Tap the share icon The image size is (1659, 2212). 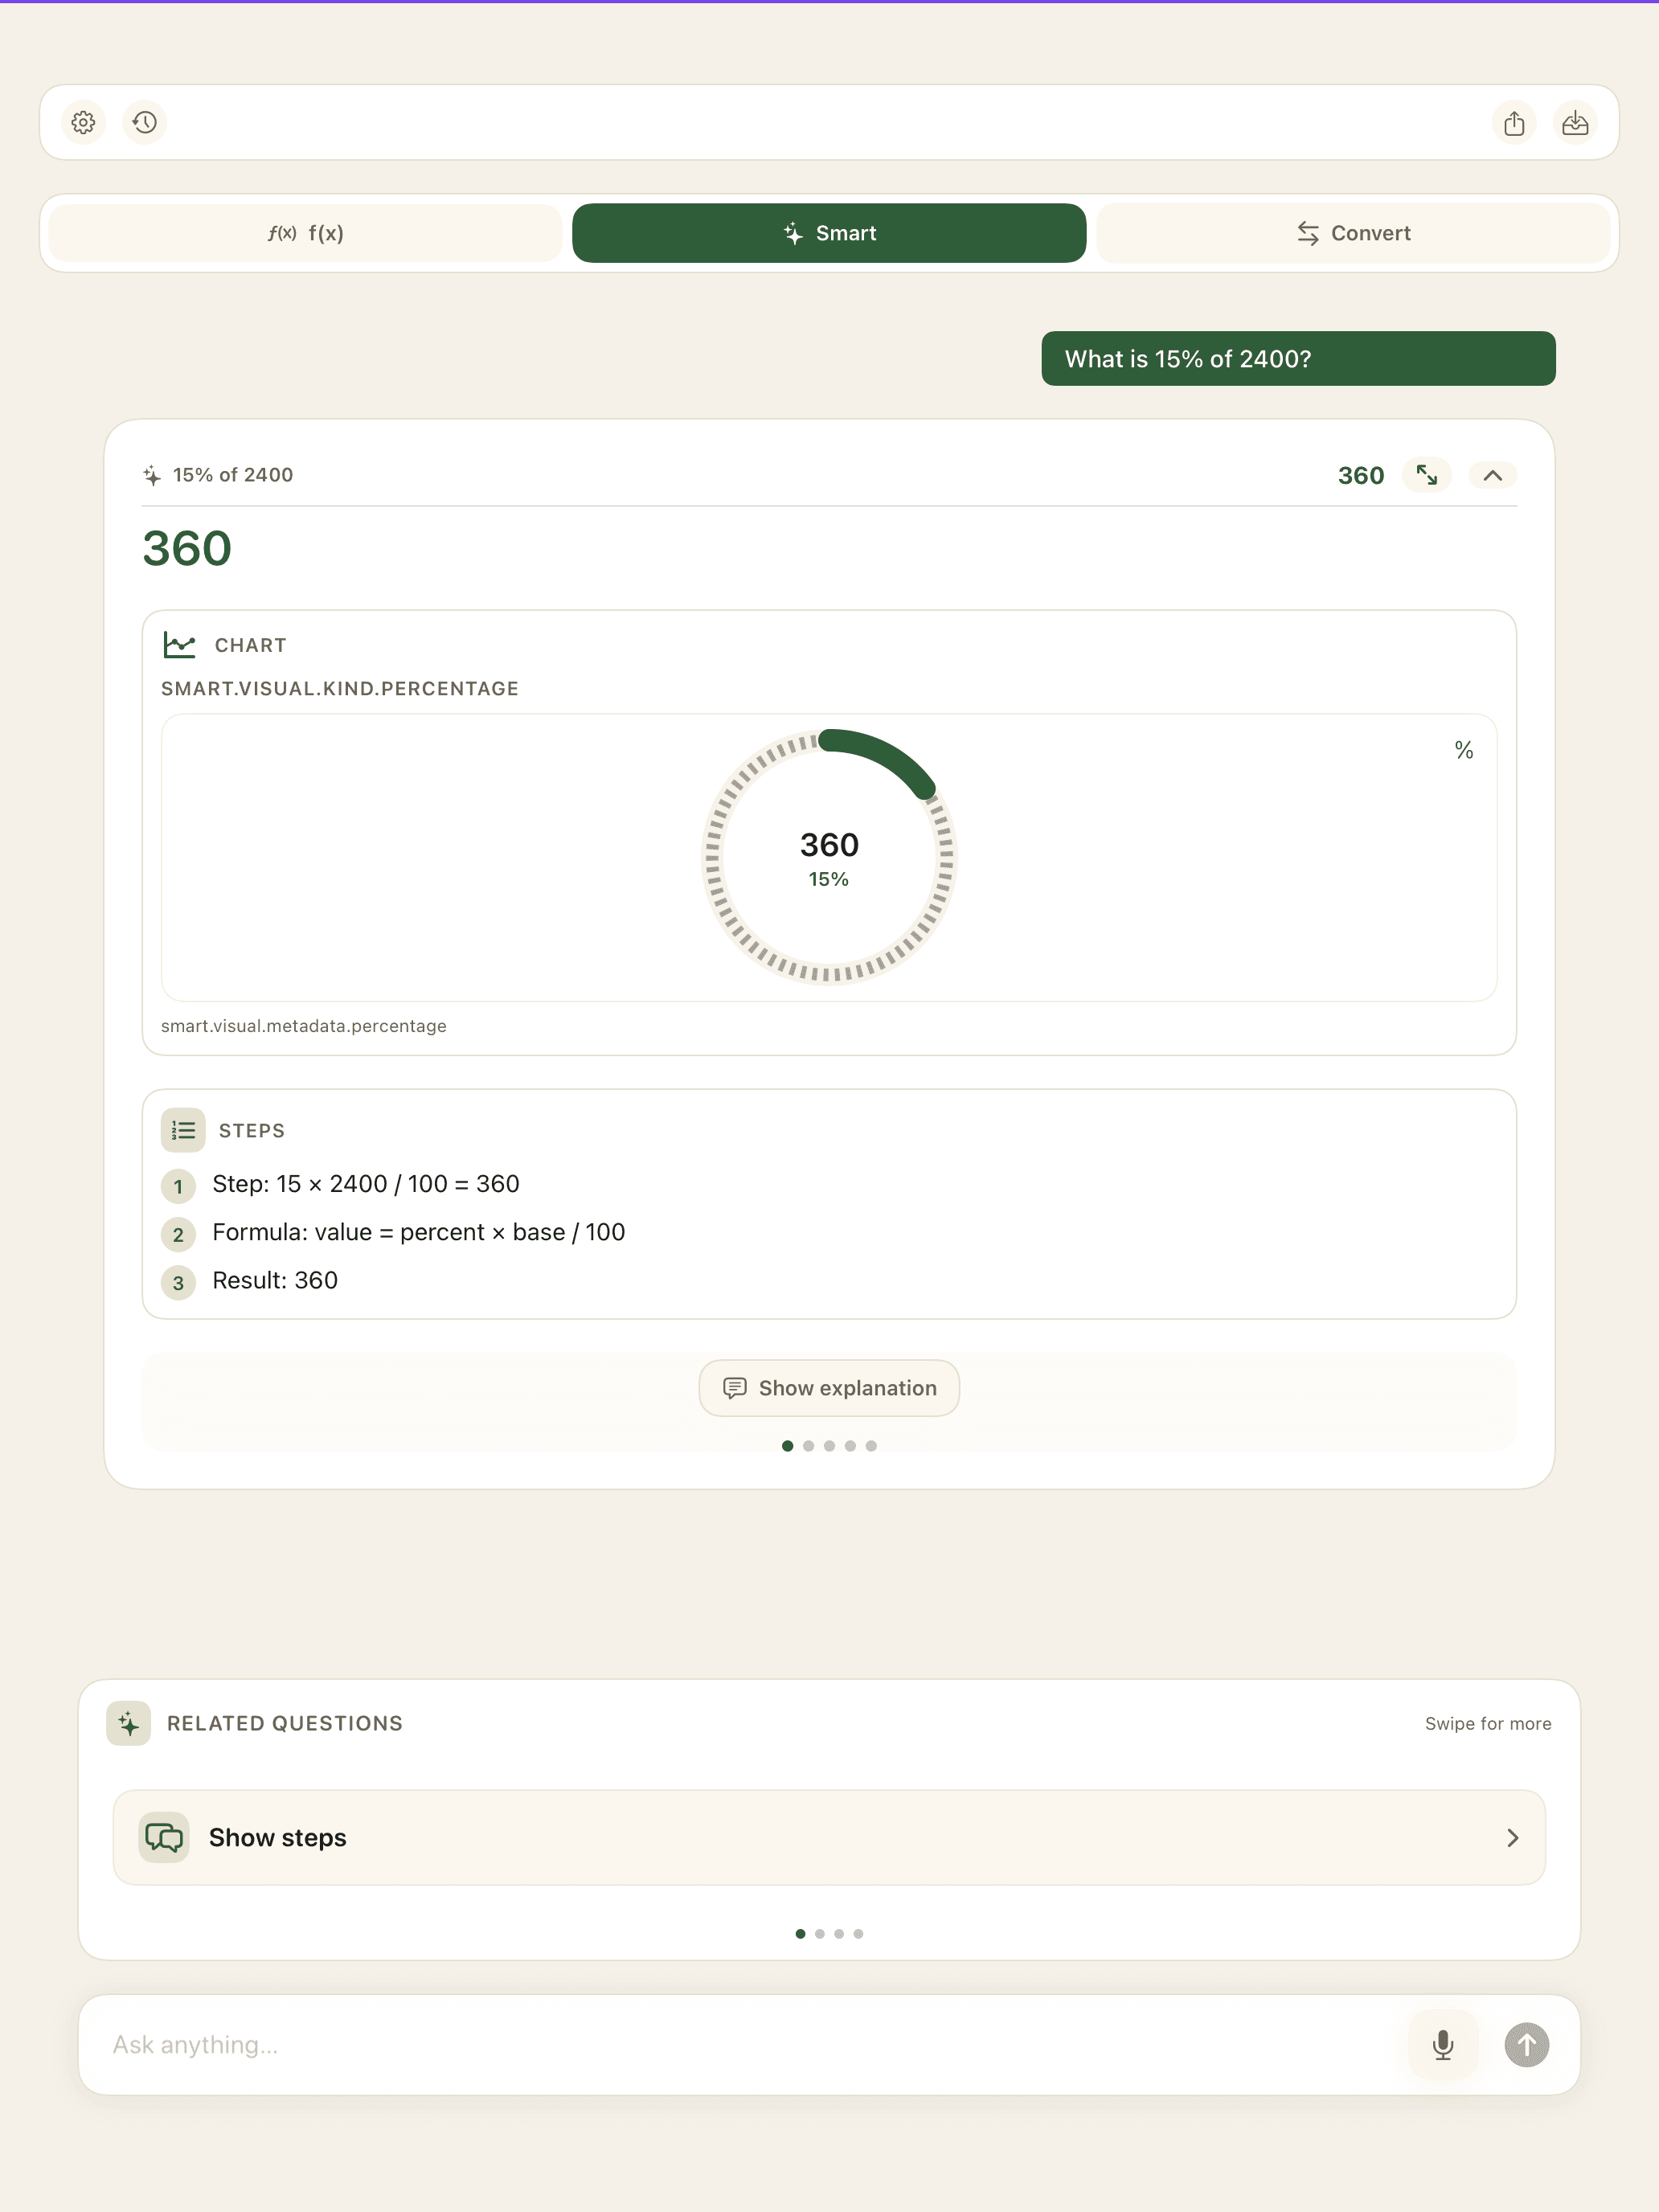1514,122
